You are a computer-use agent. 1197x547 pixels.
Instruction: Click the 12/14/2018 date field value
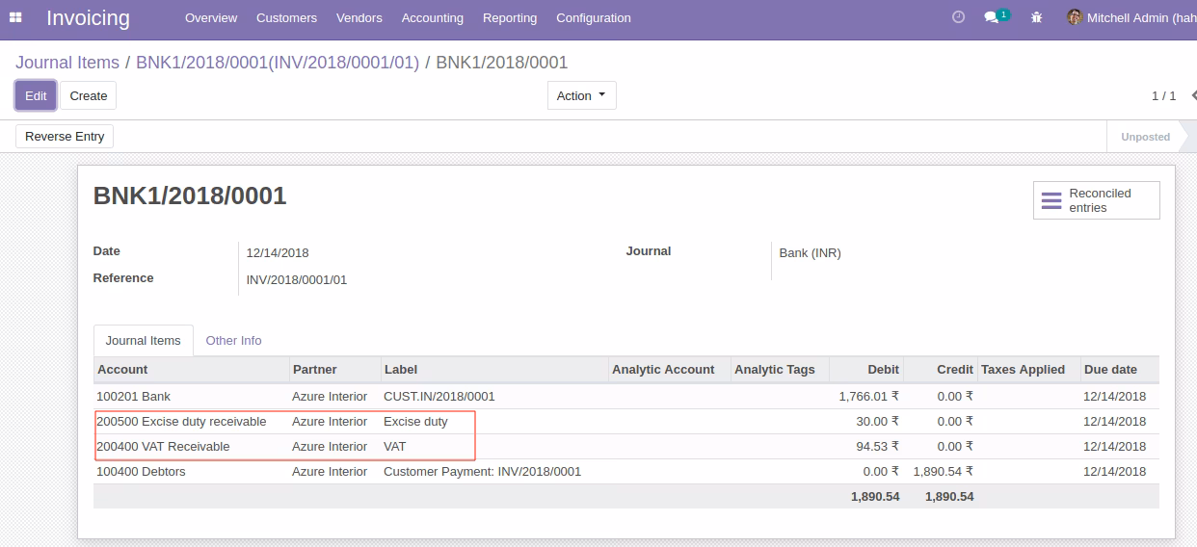(278, 253)
